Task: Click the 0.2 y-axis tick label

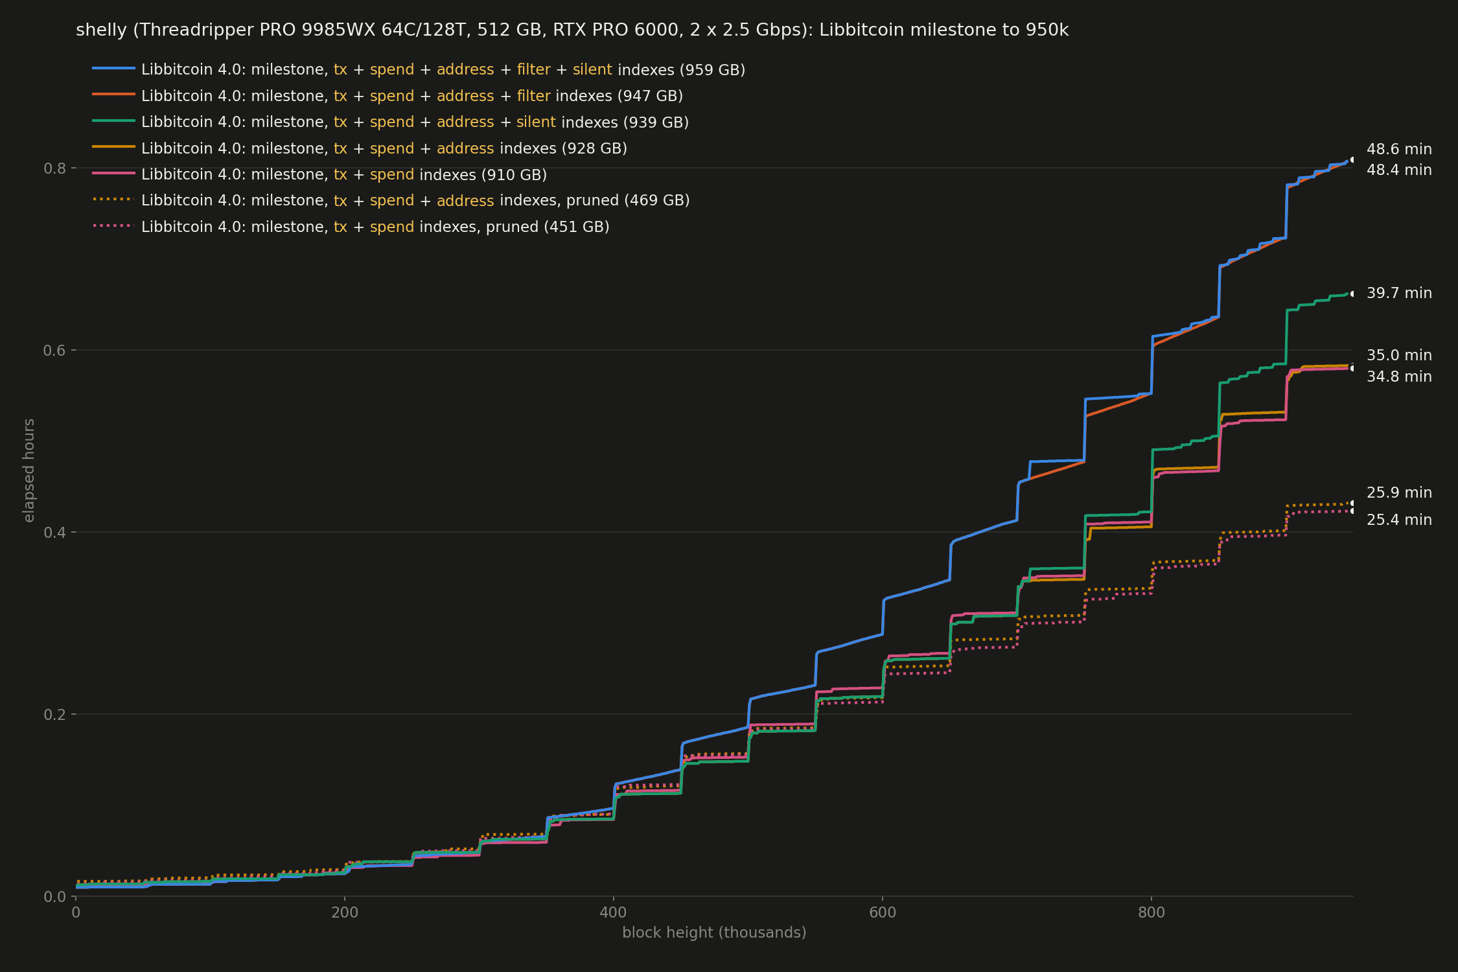Action: (x=55, y=715)
